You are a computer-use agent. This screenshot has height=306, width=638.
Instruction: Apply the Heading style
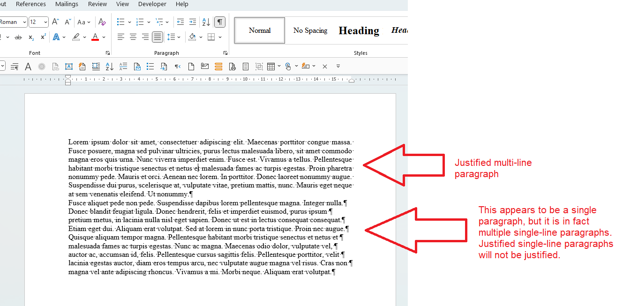(359, 30)
